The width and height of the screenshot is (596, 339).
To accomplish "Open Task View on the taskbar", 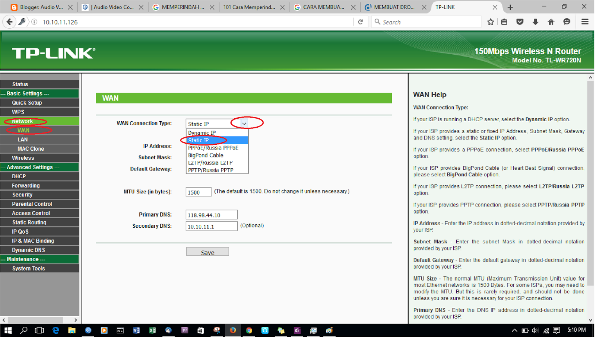I will 39,330.
